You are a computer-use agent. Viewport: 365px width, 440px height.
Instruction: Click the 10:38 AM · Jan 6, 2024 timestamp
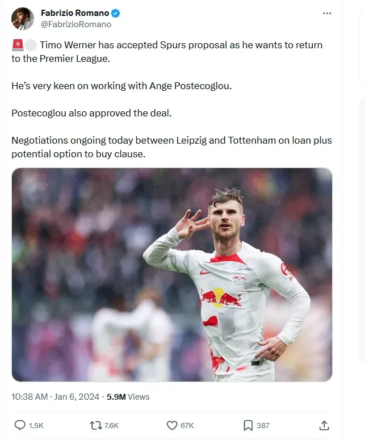pyautogui.click(x=55, y=397)
